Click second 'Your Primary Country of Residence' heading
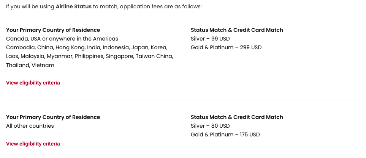 tap(53, 117)
